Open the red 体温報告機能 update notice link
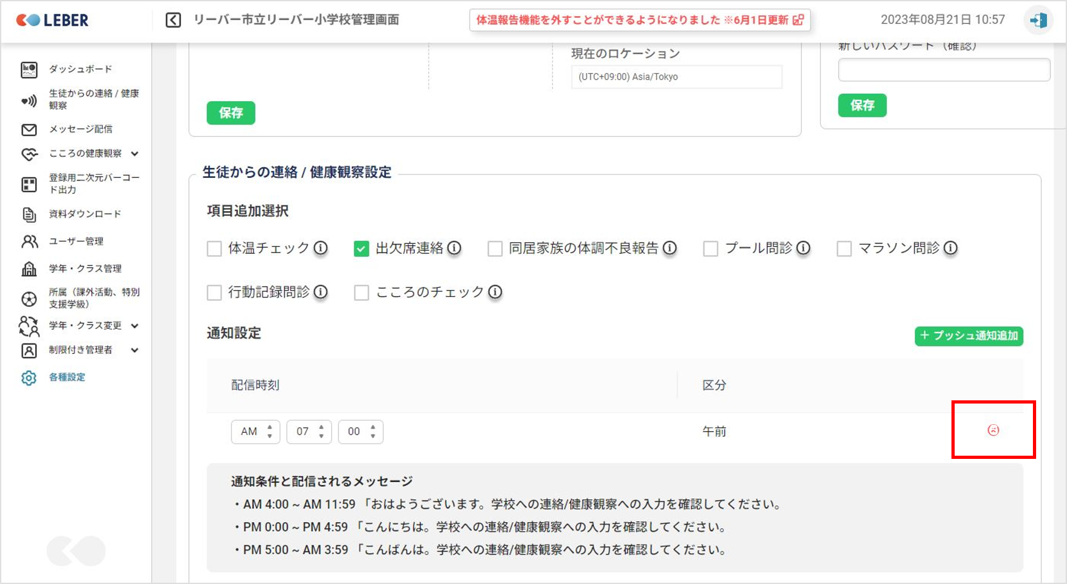This screenshot has width=1067, height=584. click(x=639, y=20)
